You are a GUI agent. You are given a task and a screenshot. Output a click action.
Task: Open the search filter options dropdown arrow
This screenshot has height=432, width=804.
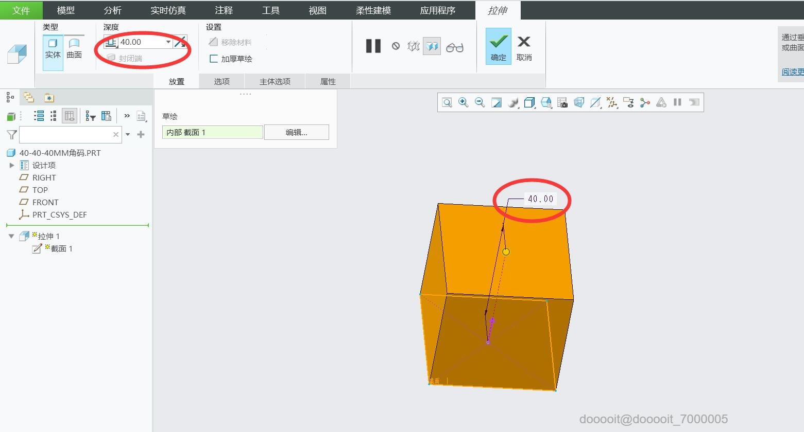128,134
